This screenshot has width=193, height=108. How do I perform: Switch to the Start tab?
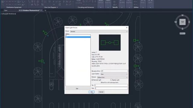[x=6, y=10]
